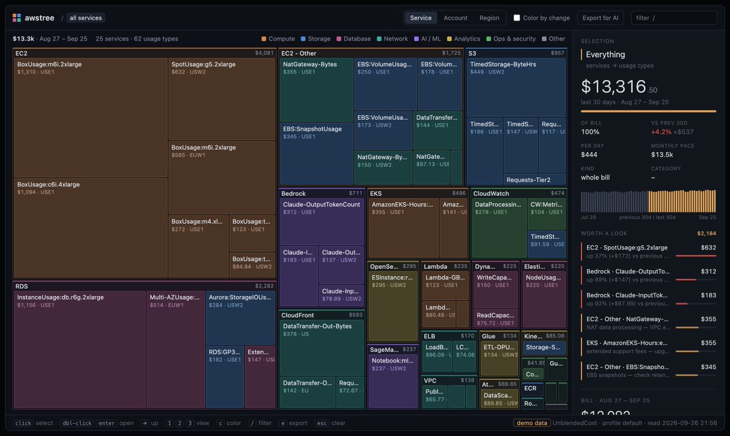Select the DataTransfer-Out-Bytes $378 tile
730x436 pixels.
(x=322, y=348)
